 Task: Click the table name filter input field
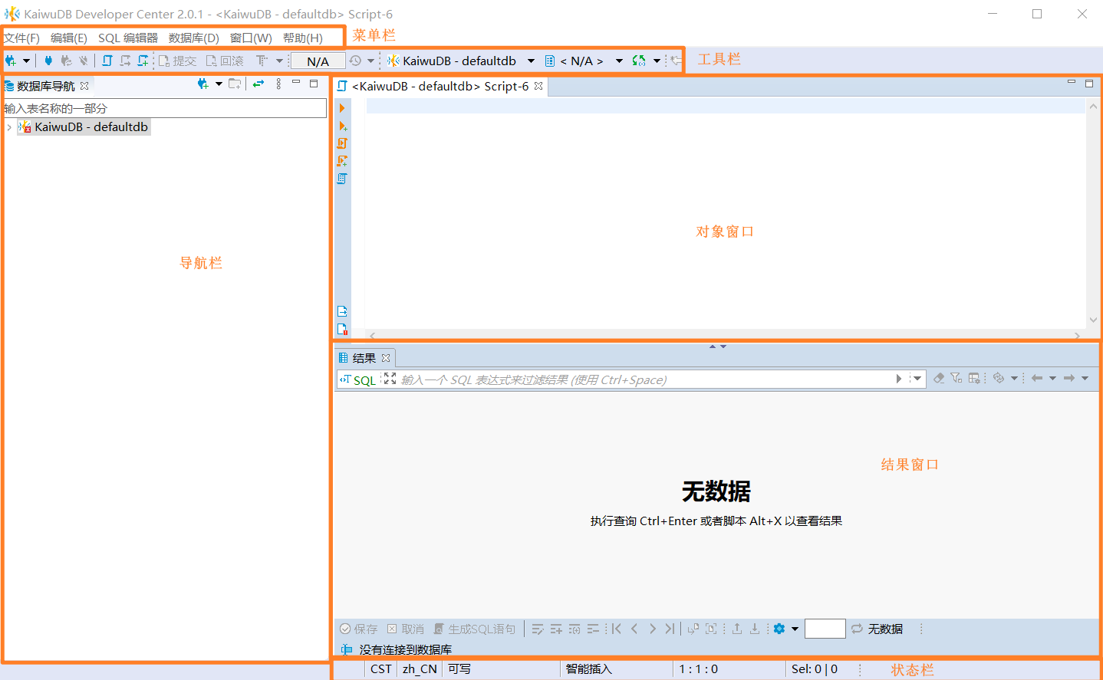165,108
